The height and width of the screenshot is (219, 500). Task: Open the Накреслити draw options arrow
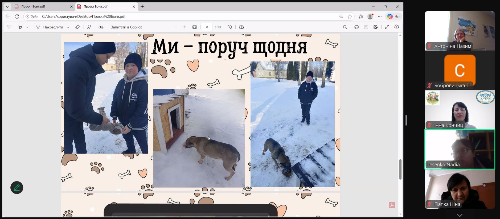tap(68, 27)
